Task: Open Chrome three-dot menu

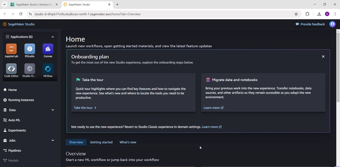Action: pos(335,14)
